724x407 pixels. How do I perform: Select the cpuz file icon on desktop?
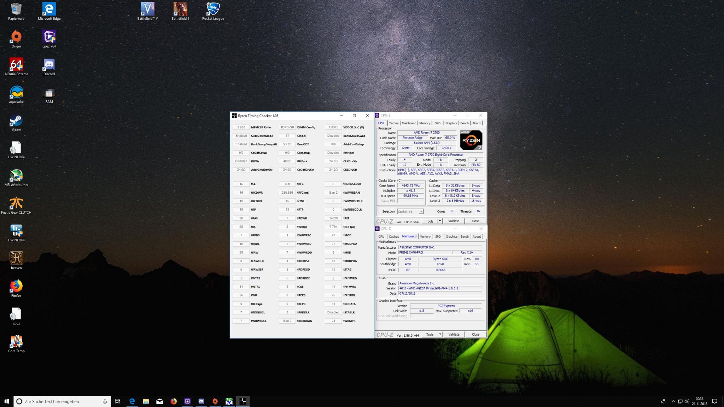pyautogui.click(x=16, y=316)
